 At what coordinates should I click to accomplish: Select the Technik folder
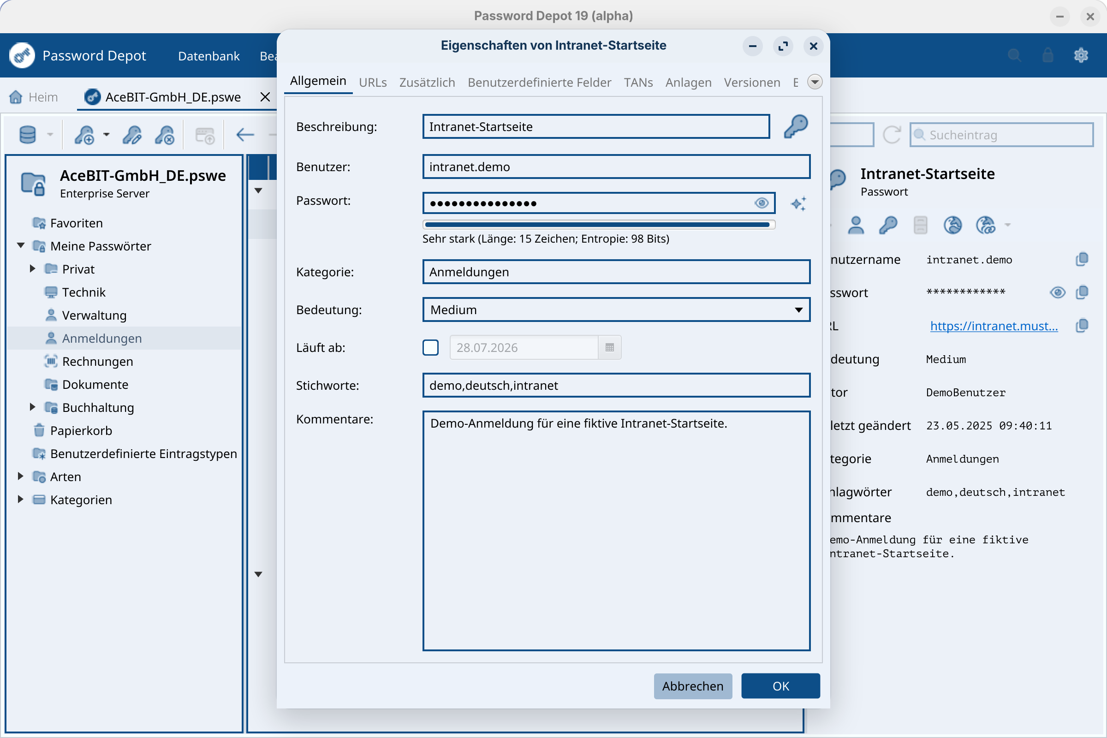[x=84, y=292]
